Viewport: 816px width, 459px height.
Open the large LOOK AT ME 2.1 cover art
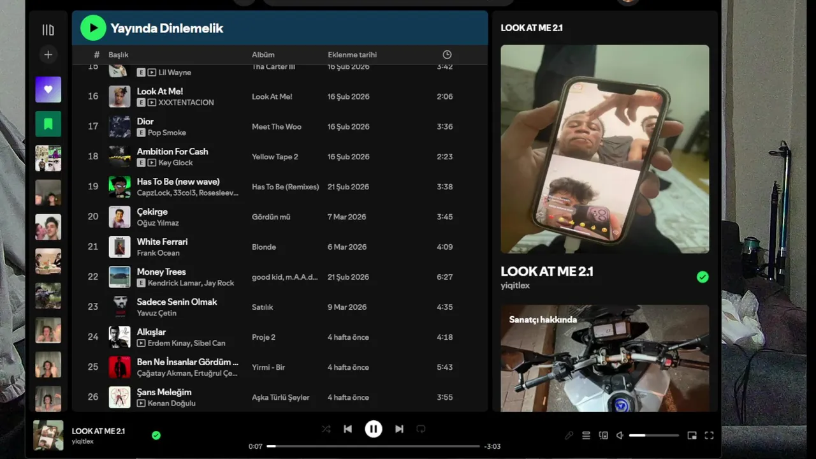click(605, 149)
